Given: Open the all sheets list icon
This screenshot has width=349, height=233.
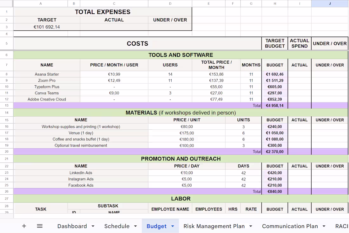Looking at the screenshot, I should tap(40, 226).
